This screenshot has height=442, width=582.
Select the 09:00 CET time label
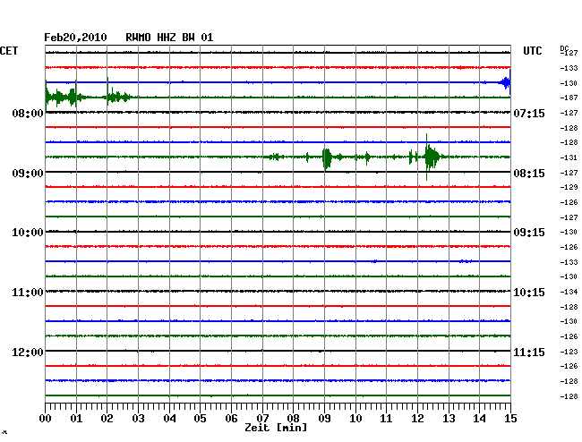coord(28,174)
